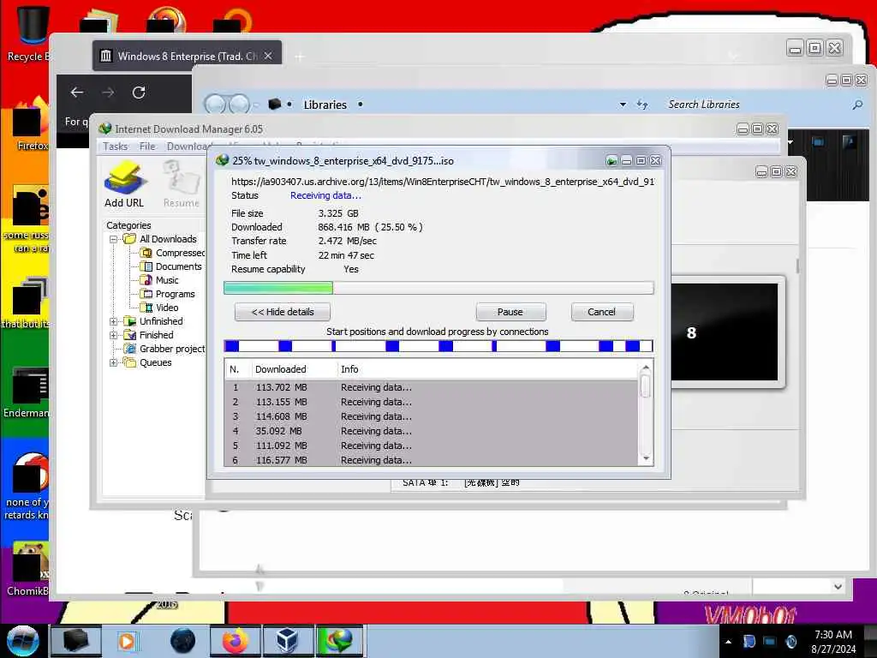Click the Info column header

point(486,369)
